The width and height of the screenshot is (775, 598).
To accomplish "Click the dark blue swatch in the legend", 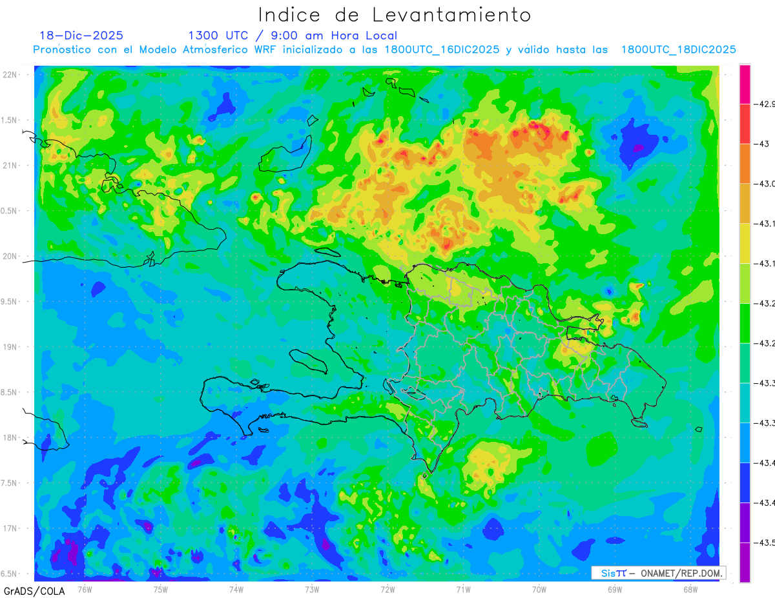I will pos(745,483).
